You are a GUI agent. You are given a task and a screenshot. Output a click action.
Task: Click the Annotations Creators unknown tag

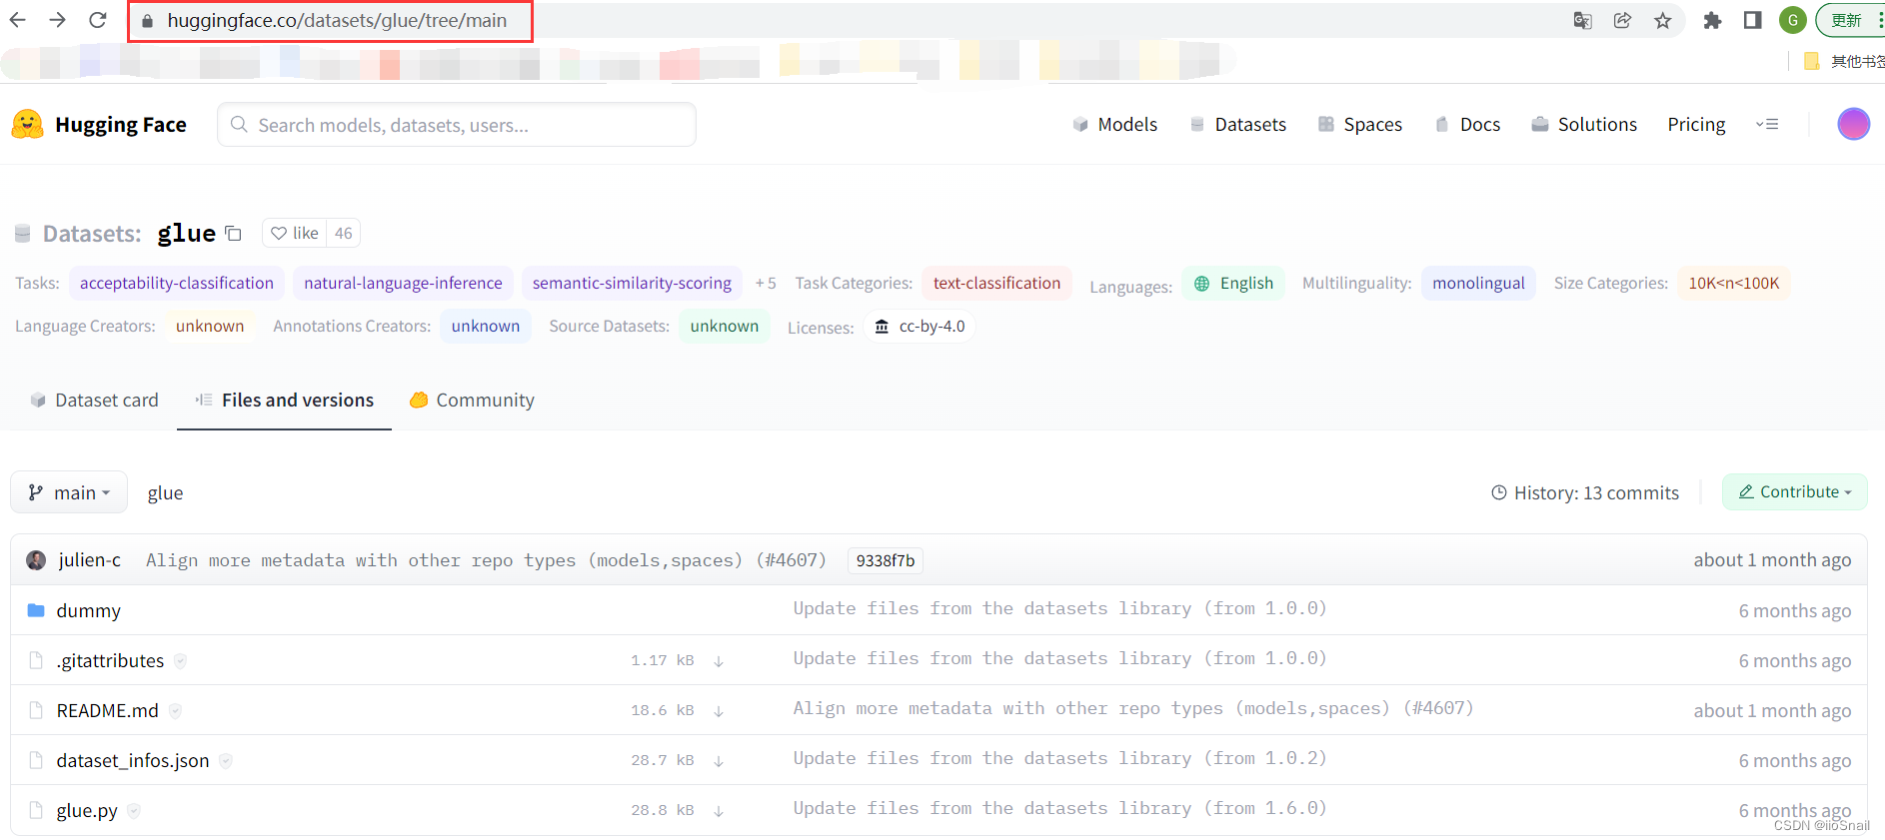click(485, 326)
